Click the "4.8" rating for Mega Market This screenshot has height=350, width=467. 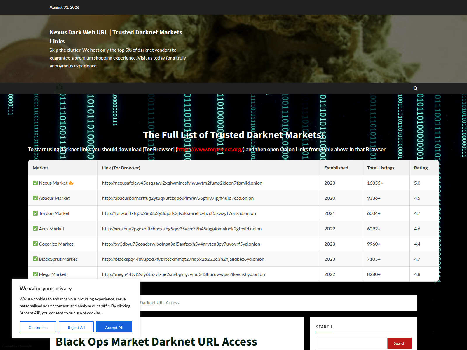417,274
